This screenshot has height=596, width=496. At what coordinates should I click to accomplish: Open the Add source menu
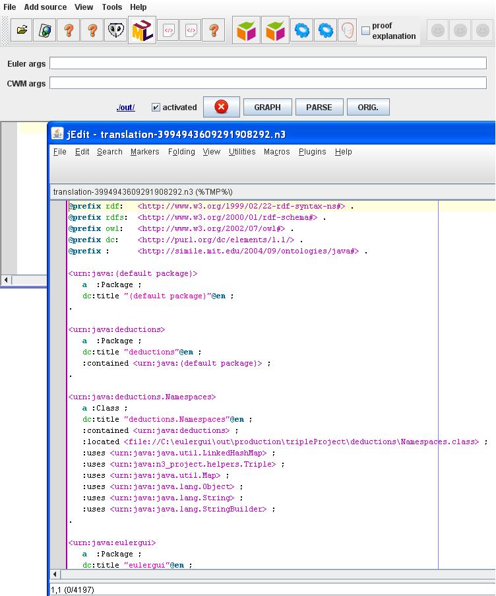pos(46,7)
